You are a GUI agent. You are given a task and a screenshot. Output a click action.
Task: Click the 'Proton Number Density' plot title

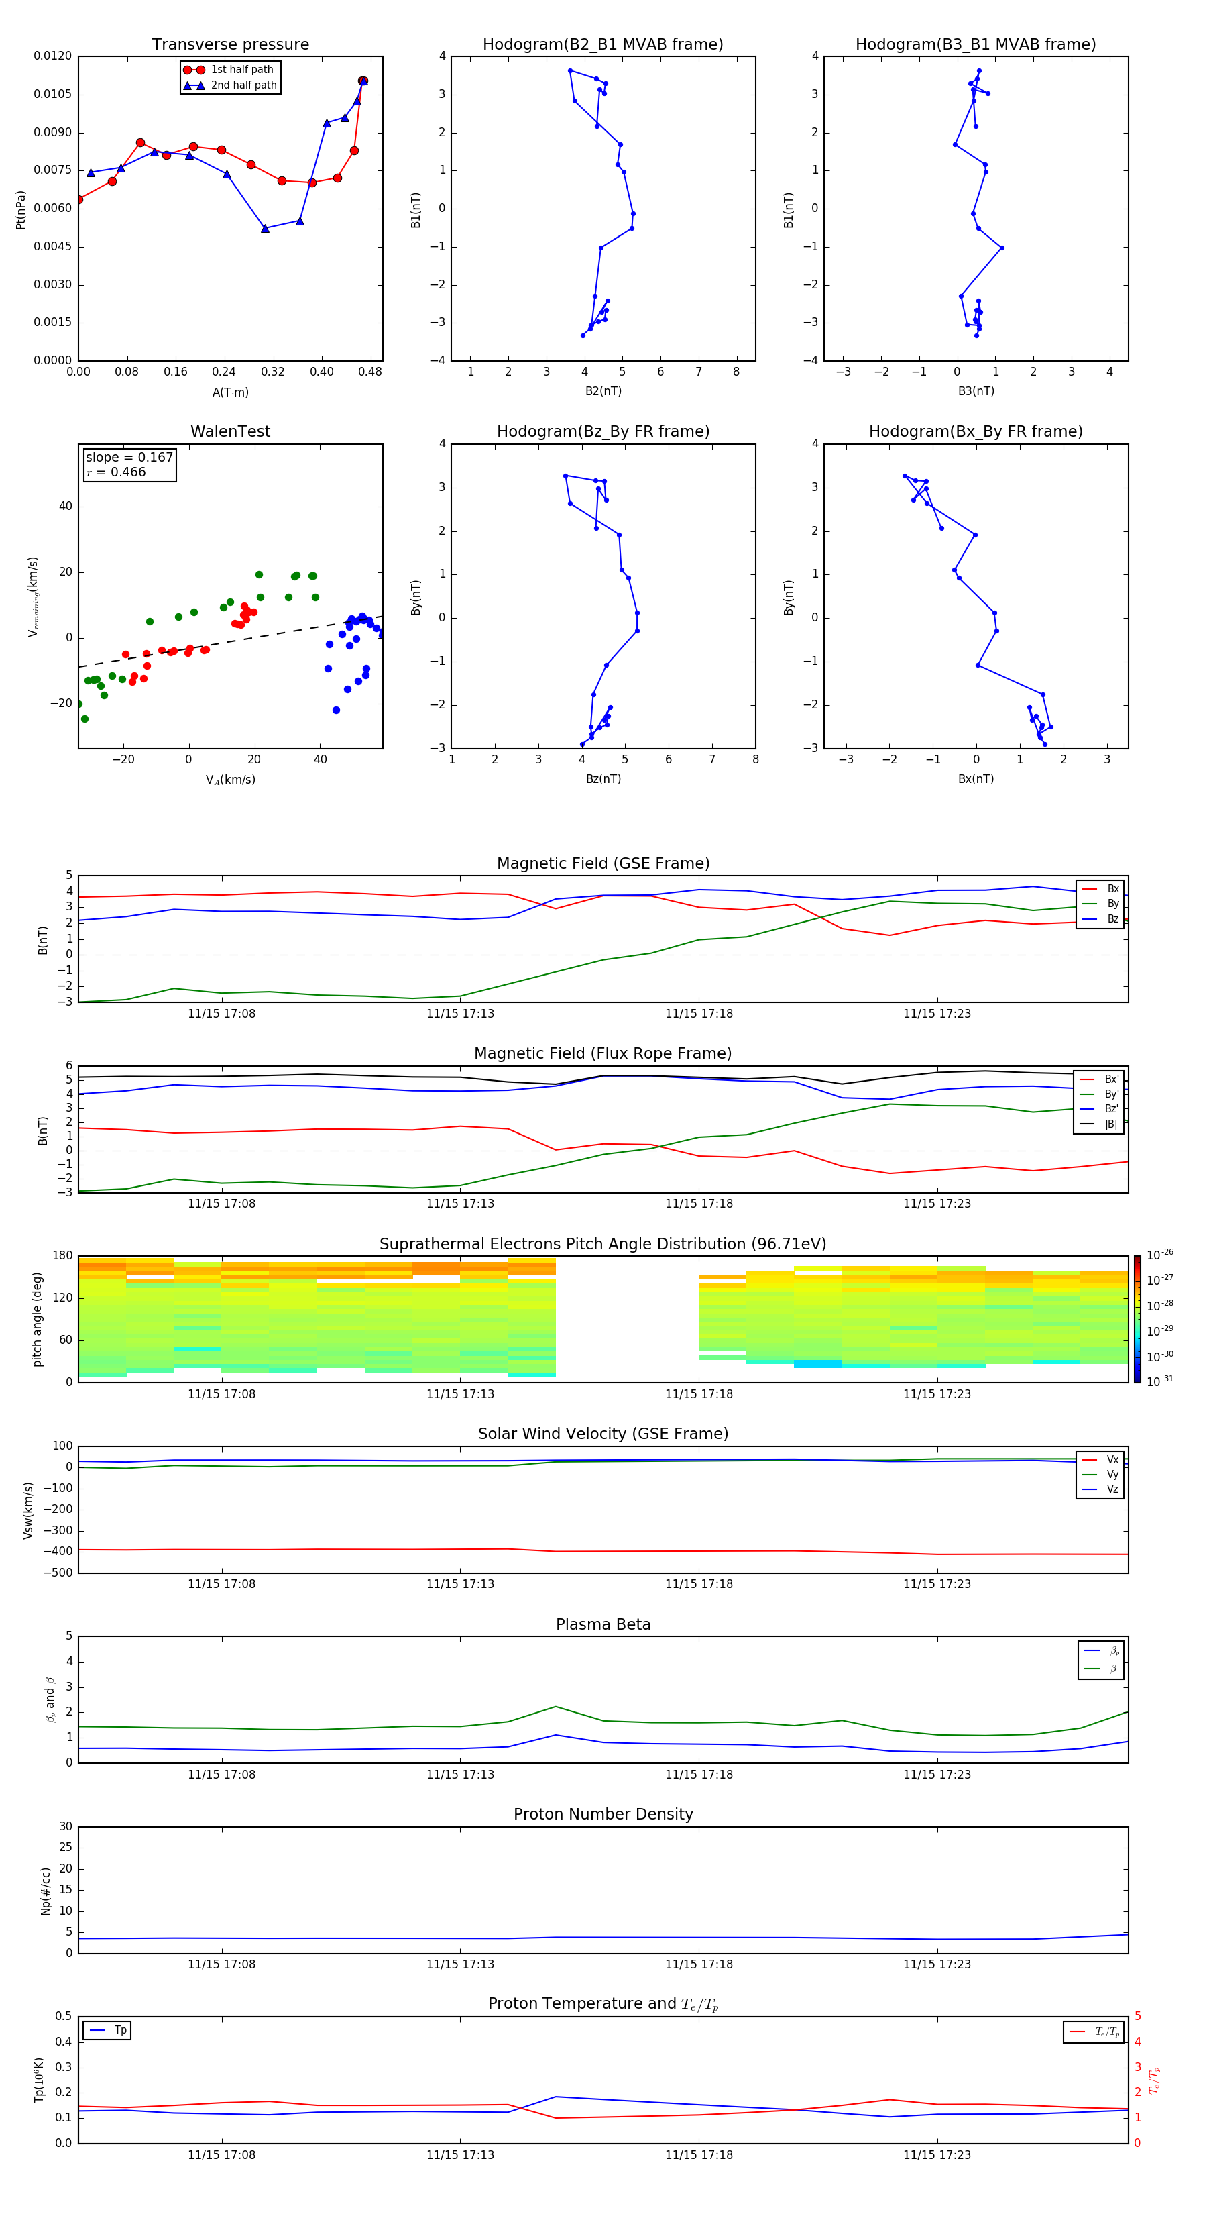tap(603, 1814)
